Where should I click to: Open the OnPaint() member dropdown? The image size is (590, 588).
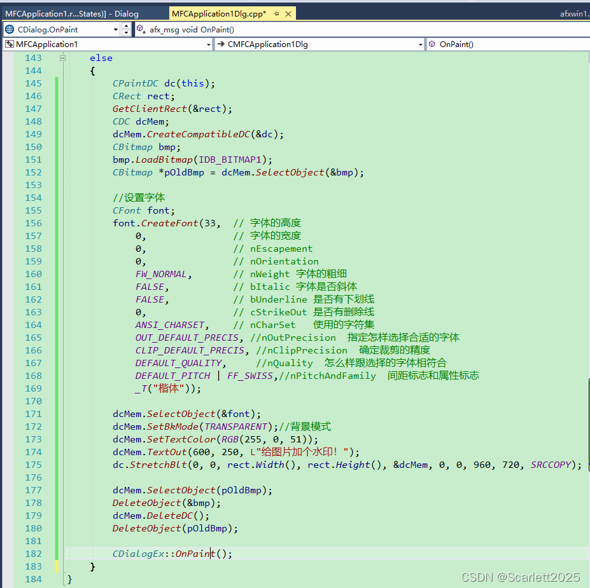508,44
